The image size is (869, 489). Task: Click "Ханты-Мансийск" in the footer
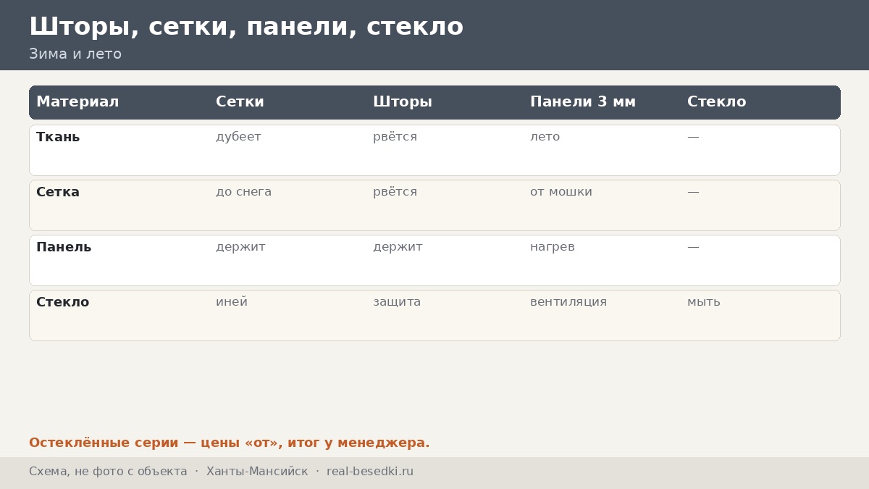[257, 472]
